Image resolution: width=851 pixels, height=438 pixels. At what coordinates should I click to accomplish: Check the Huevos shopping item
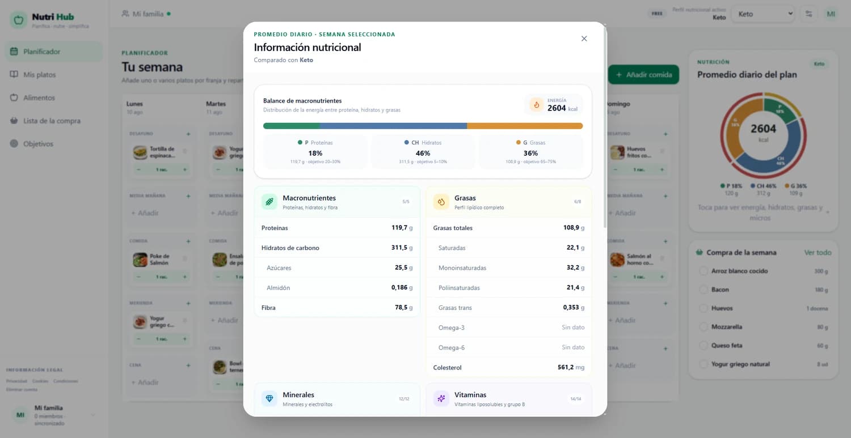click(x=703, y=308)
